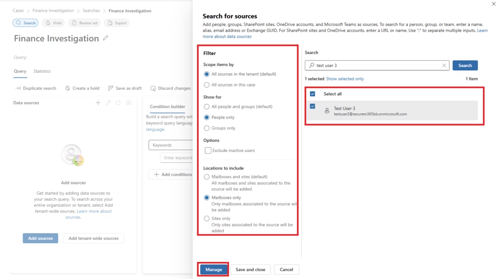This screenshot has height=279, width=501.
Task: Choose People only radio option
Action: point(207,117)
